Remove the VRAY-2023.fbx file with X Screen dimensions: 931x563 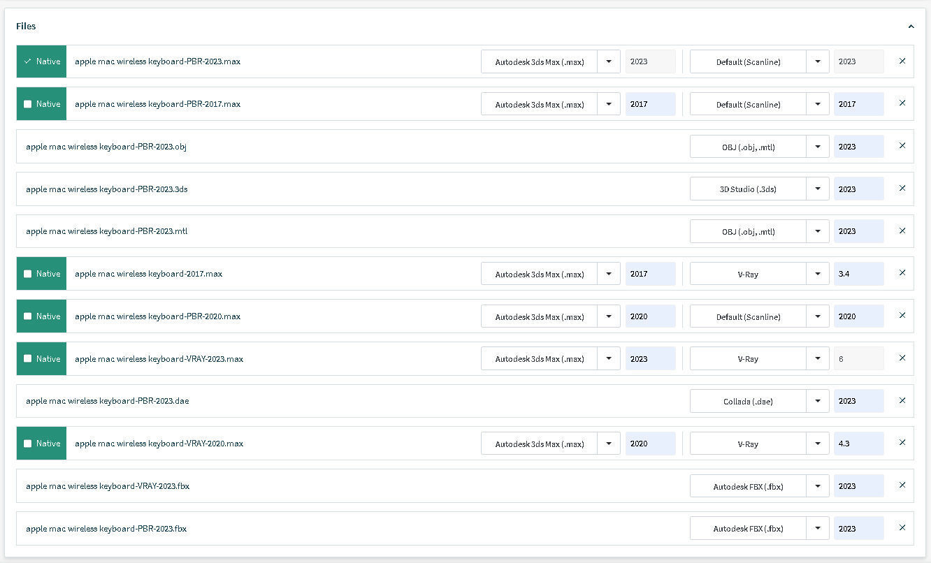(x=902, y=485)
